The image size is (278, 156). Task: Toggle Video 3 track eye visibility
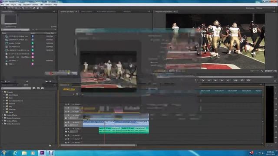(x=66, y=108)
